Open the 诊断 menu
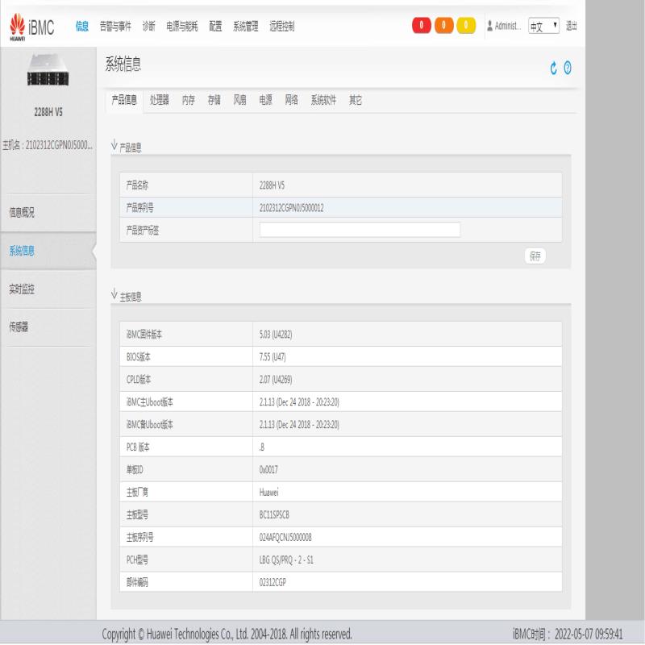Screen dimensions: 645x645 point(148,27)
